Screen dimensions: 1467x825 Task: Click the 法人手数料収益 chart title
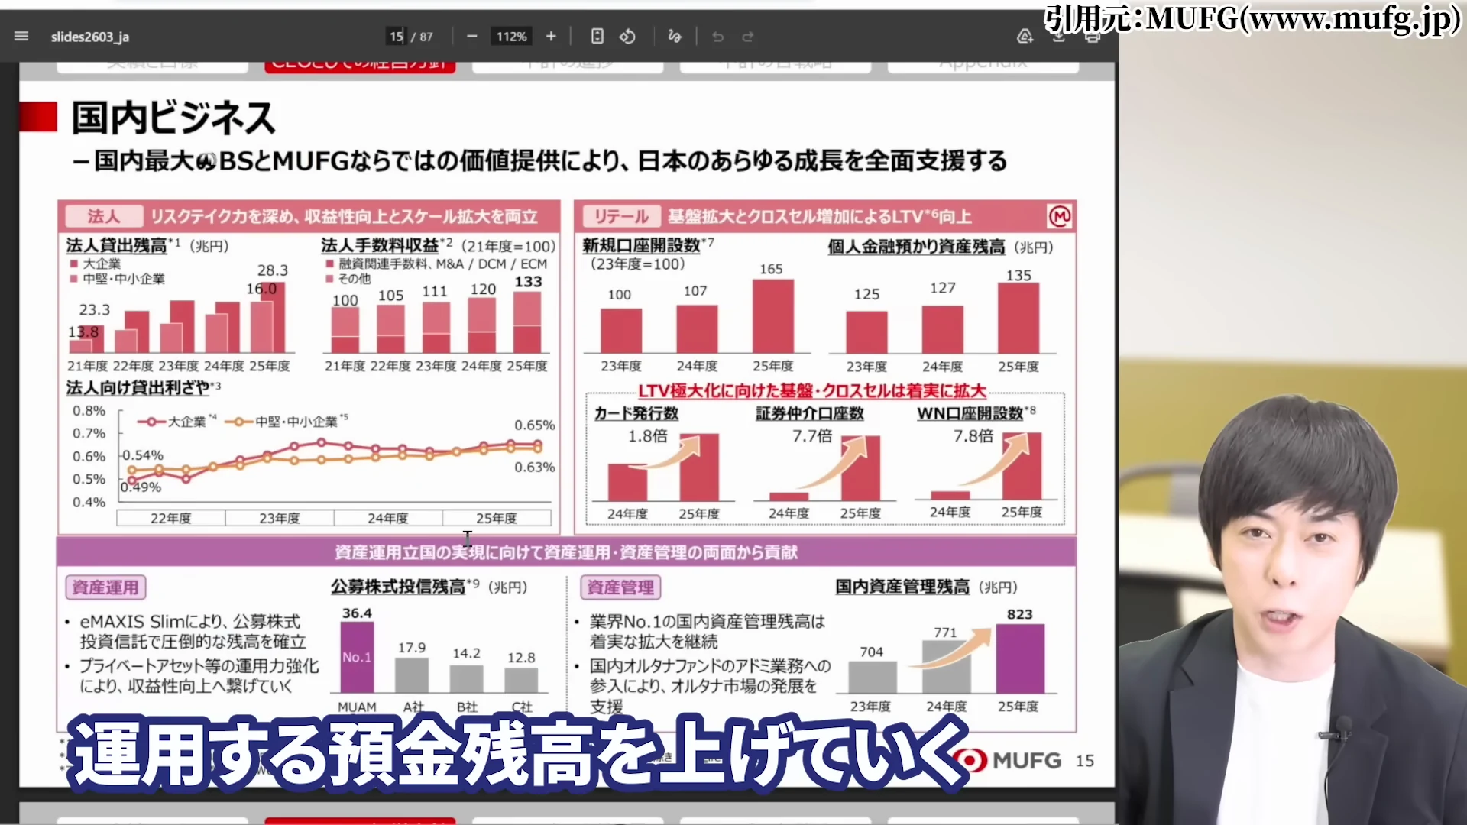pyautogui.click(x=380, y=245)
